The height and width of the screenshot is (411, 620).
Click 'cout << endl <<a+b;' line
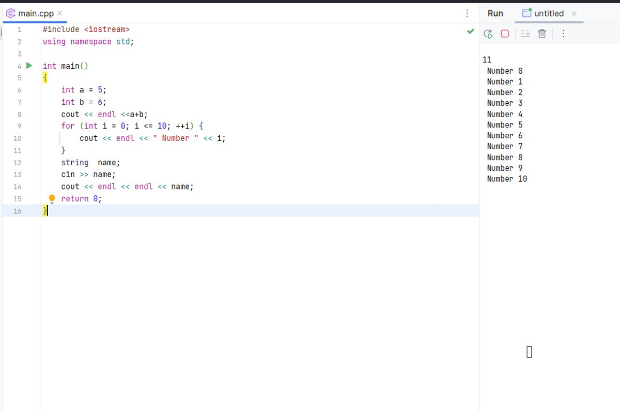(104, 114)
